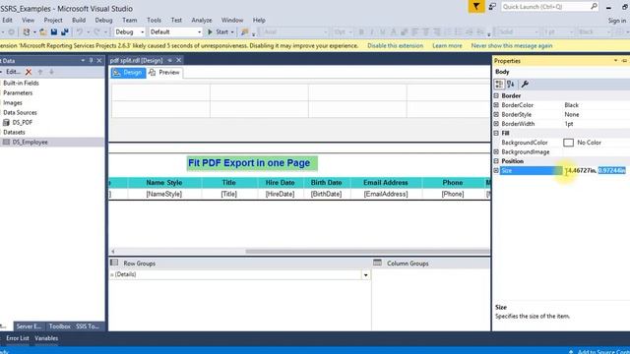Image resolution: width=630 pixels, height=354 pixels.
Task: Pin the Report Data panel
Action: point(91,61)
